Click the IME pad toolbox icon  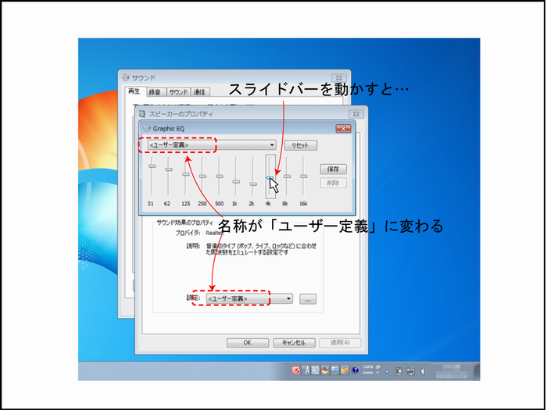(325, 370)
